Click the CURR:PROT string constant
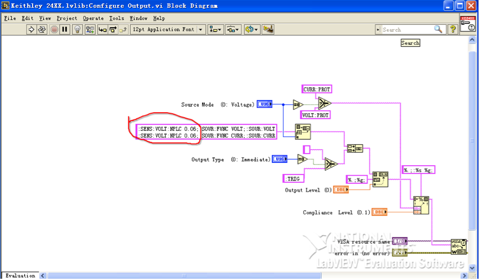479x279 pixels. click(x=317, y=90)
